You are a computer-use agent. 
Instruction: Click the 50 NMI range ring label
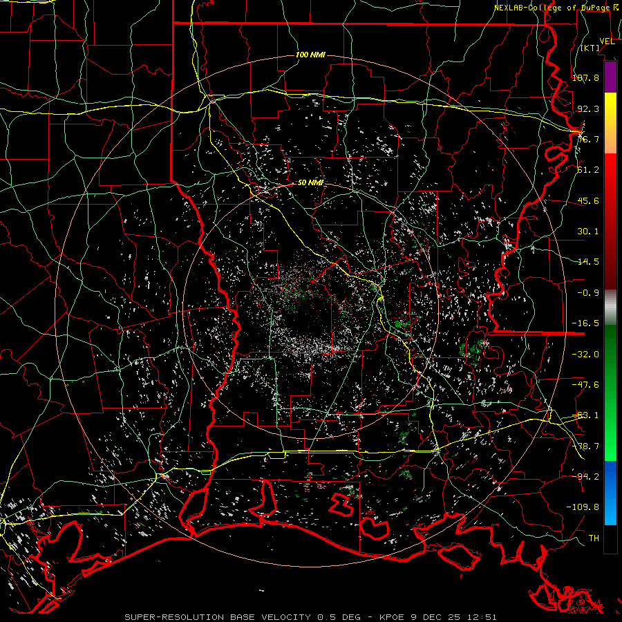click(x=311, y=182)
